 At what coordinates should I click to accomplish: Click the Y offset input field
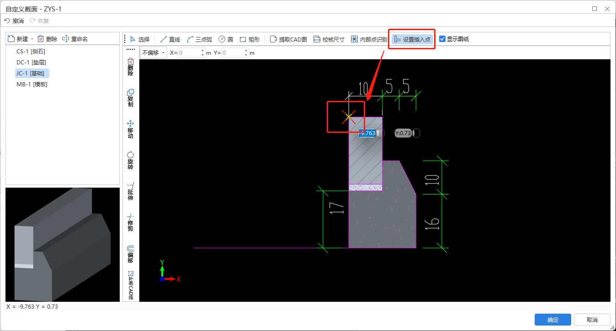click(x=233, y=53)
